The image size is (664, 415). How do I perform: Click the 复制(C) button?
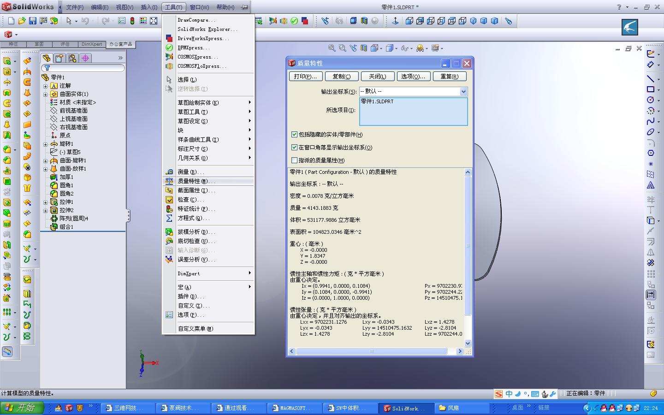pyautogui.click(x=342, y=77)
